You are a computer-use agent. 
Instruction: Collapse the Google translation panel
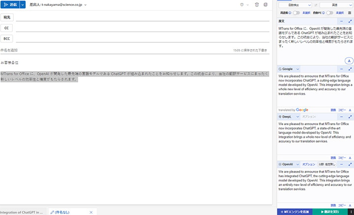pos(341,69)
